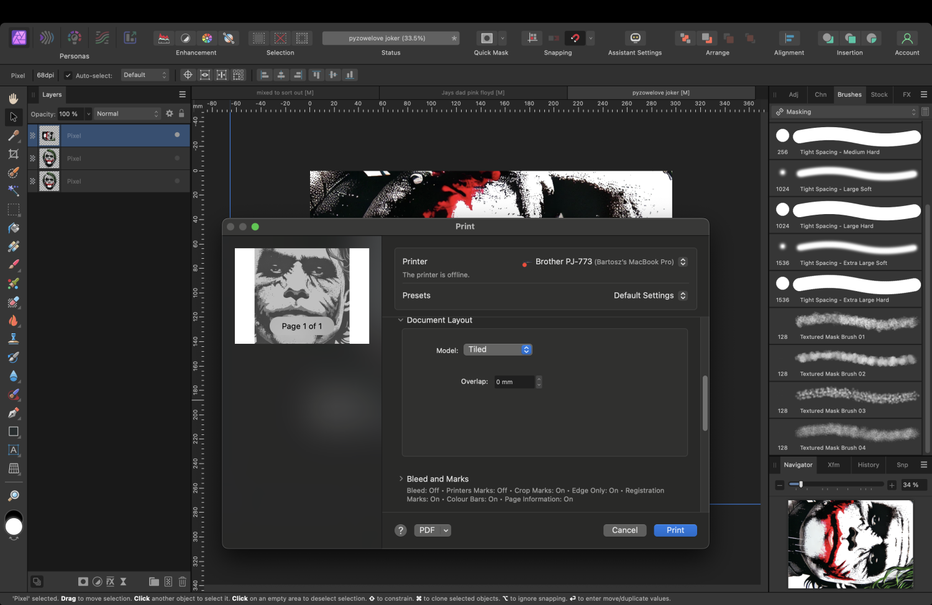Image resolution: width=932 pixels, height=605 pixels.
Task: Select the Artistic Text tool
Action: 14,450
